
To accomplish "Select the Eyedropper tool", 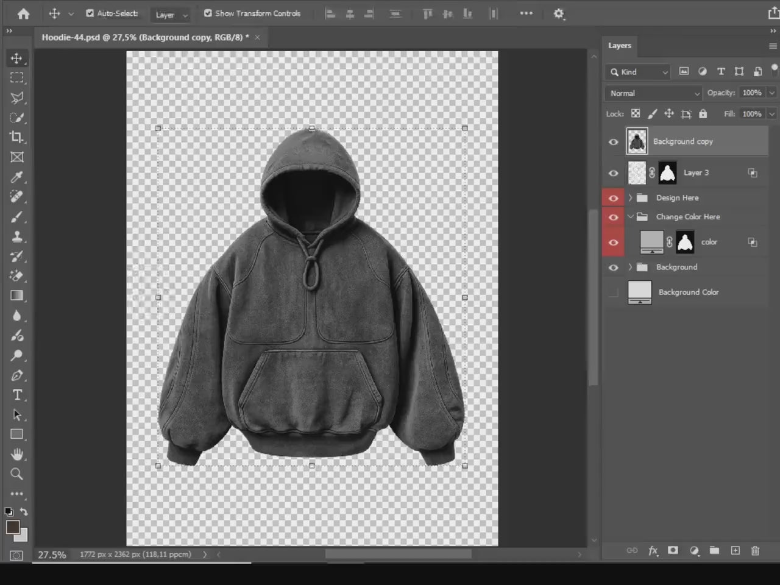I will 17,177.
